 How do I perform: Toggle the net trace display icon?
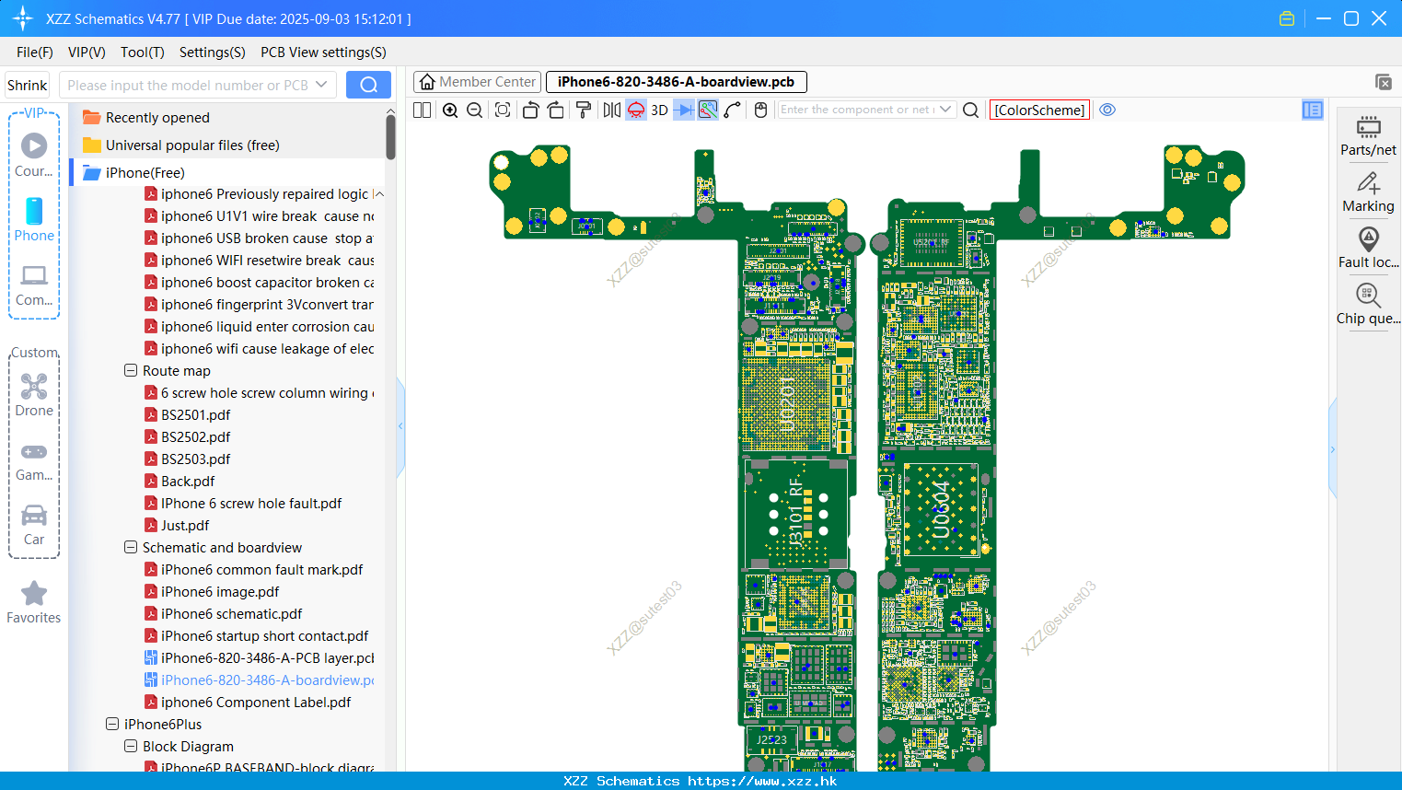[x=708, y=110]
